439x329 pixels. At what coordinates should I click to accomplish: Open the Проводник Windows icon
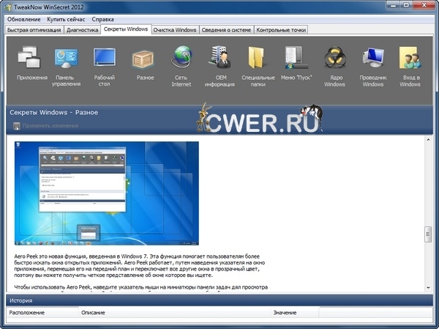pos(373,58)
